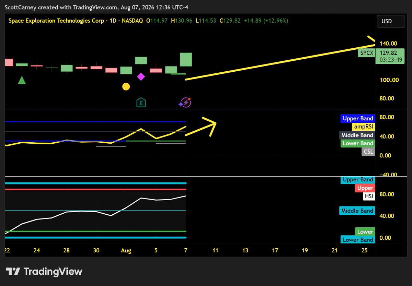Click the 129.82 current price tag
The image size is (412, 286).
(390, 56)
